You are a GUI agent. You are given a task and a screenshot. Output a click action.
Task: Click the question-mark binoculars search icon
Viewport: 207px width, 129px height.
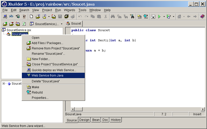126,16
